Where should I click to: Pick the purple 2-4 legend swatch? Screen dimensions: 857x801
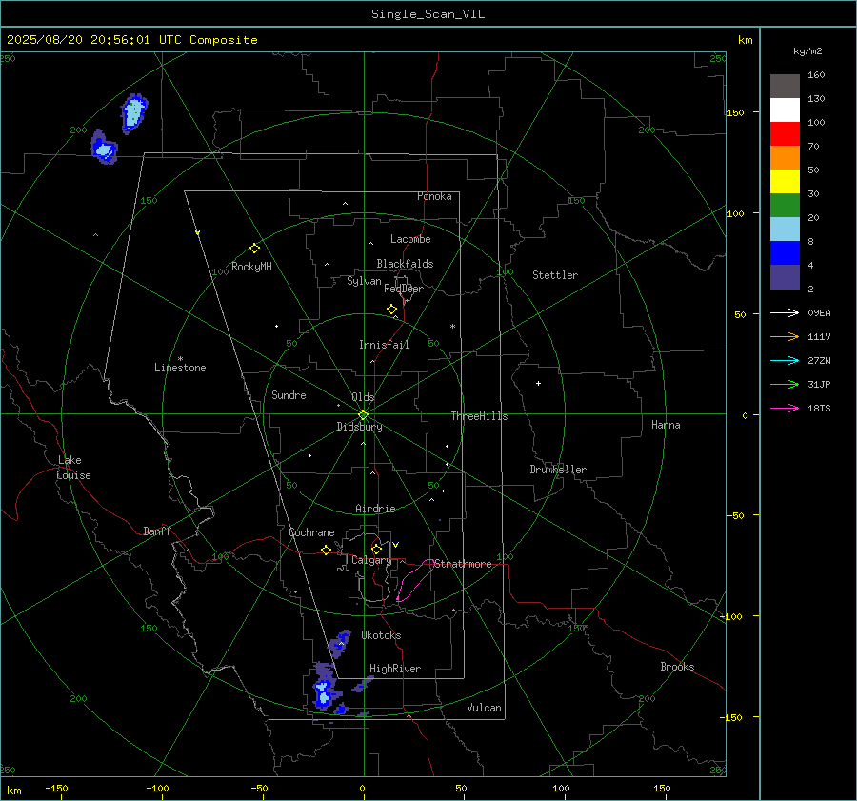785,276
